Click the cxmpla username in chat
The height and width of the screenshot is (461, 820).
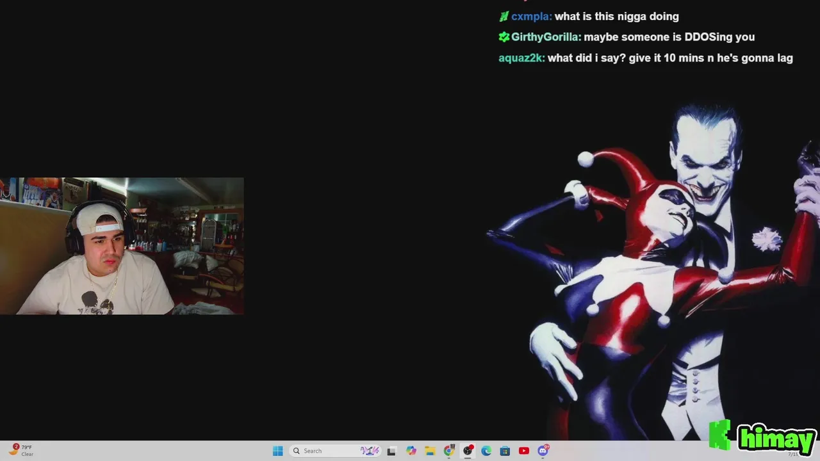[531, 17]
